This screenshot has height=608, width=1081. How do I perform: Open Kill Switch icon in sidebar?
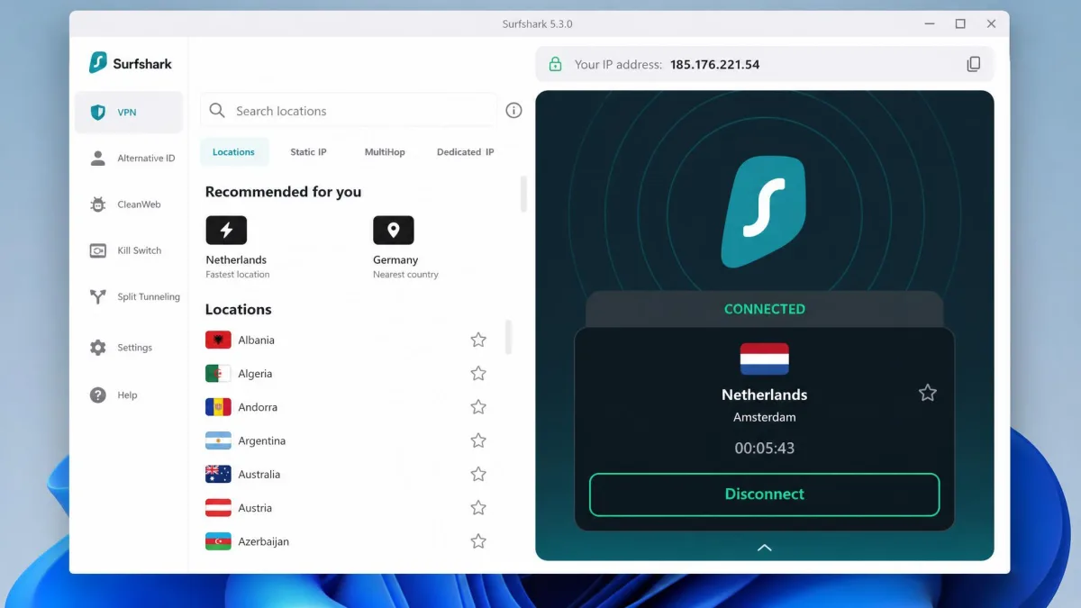click(x=98, y=250)
